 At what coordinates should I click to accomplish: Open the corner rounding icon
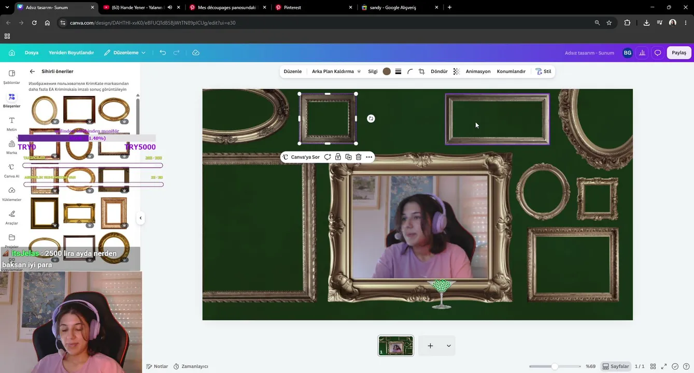pyautogui.click(x=410, y=71)
